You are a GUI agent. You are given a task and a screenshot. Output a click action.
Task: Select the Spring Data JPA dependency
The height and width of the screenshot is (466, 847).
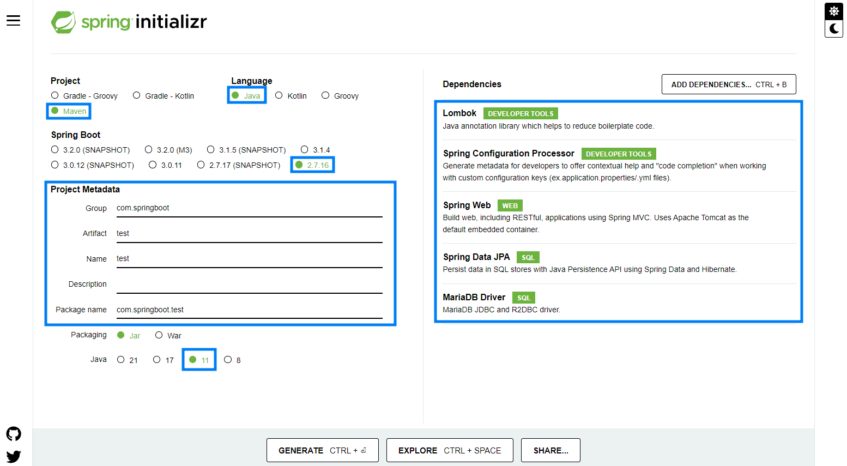click(x=619, y=263)
